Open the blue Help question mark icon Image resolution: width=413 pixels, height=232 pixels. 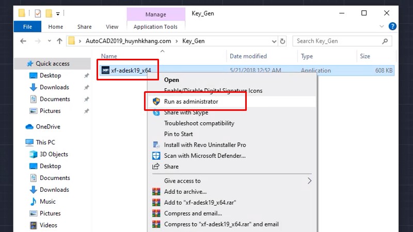coord(392,26)
